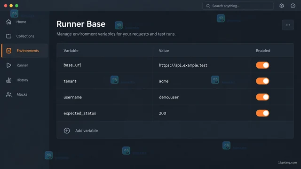
Task: Open settings gear icon
Action: (x=281, y=6)
